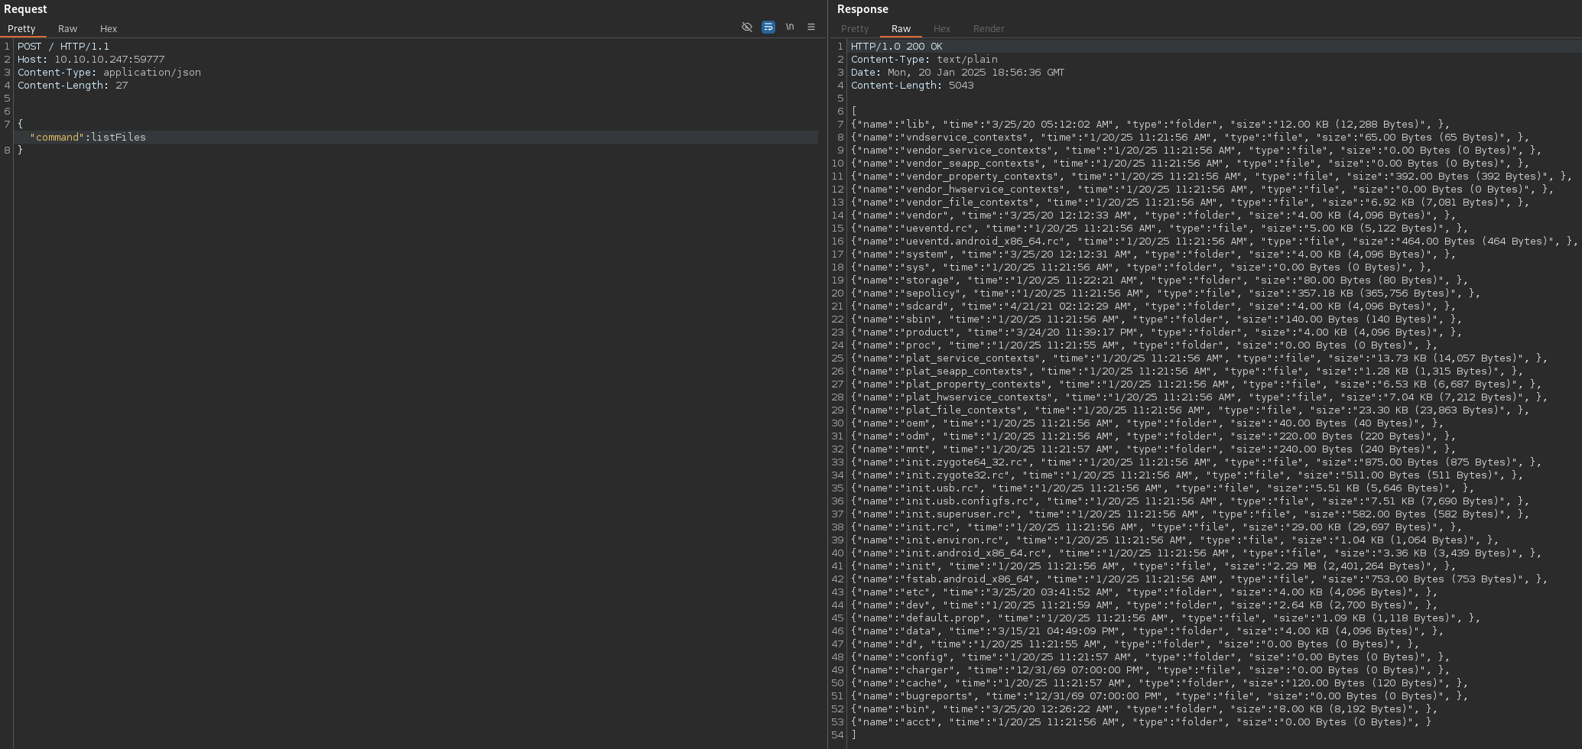
Task: Click the "bin" folder entry line
Action: click(1145, 709)
